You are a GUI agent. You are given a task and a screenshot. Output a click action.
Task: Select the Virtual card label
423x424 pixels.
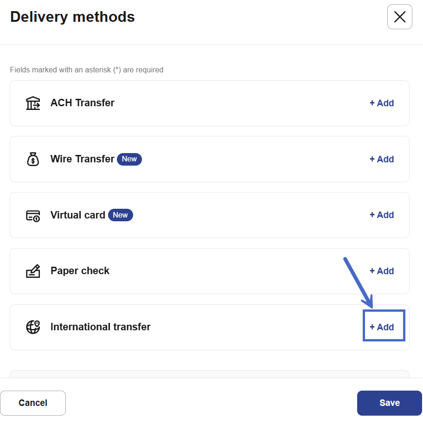click(x=78, y=215)
